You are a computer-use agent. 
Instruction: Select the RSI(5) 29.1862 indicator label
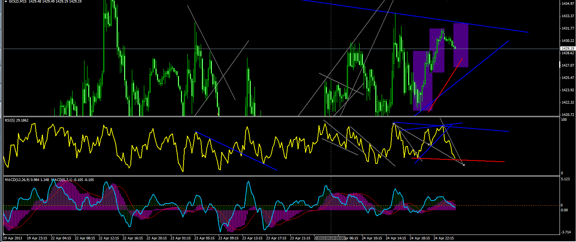point(16,120)
